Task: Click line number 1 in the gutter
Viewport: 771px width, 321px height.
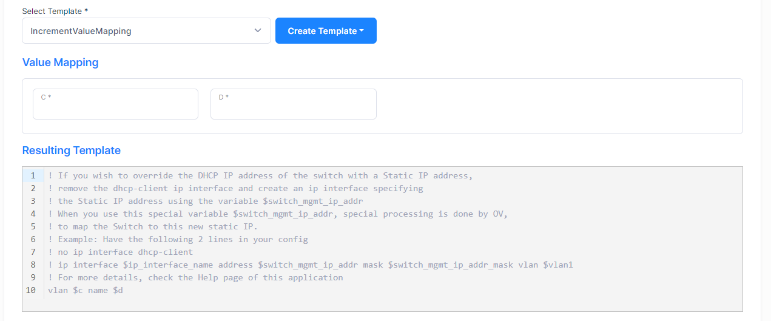Action: click(x=33, y=176)
